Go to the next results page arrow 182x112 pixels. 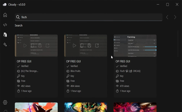[x=175, y=17]
